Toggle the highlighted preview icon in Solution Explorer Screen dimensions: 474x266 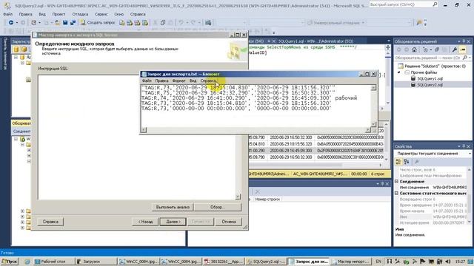tap(462, 50)
